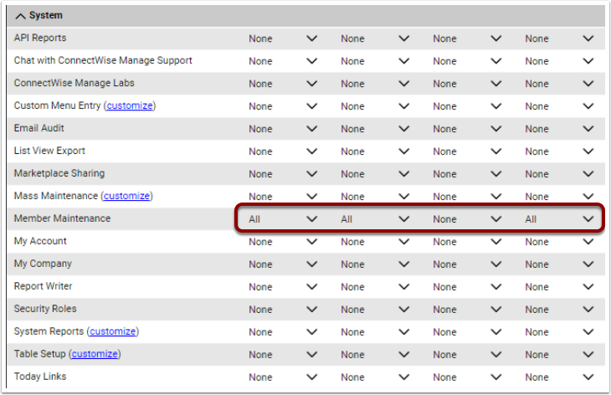Open the first dropdown for Marketplace Sharing
The height and width of the screenshot is (395, 611).
[283, 174]
